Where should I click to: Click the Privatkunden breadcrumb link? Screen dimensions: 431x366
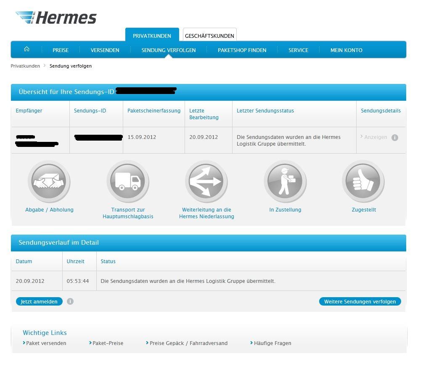25,66
